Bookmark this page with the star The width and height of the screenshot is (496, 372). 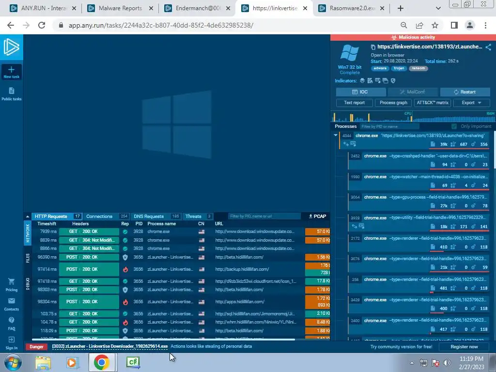tap(435, 25)
